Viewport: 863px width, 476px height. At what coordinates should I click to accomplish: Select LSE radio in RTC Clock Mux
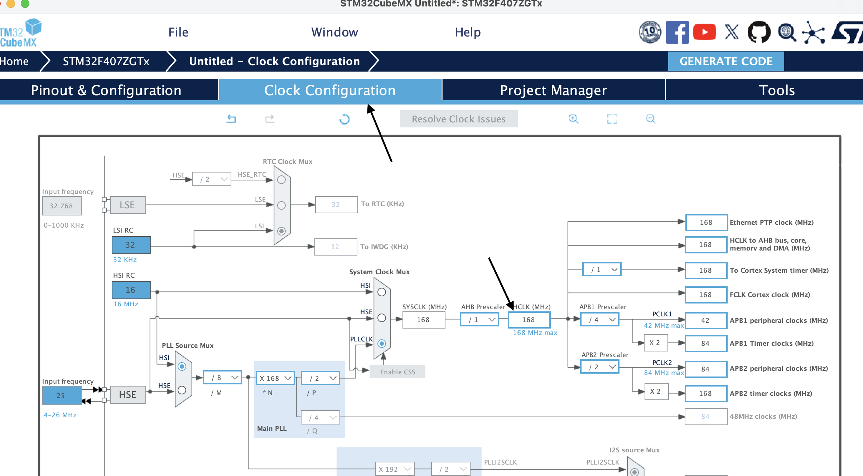(x=281, y=205)
